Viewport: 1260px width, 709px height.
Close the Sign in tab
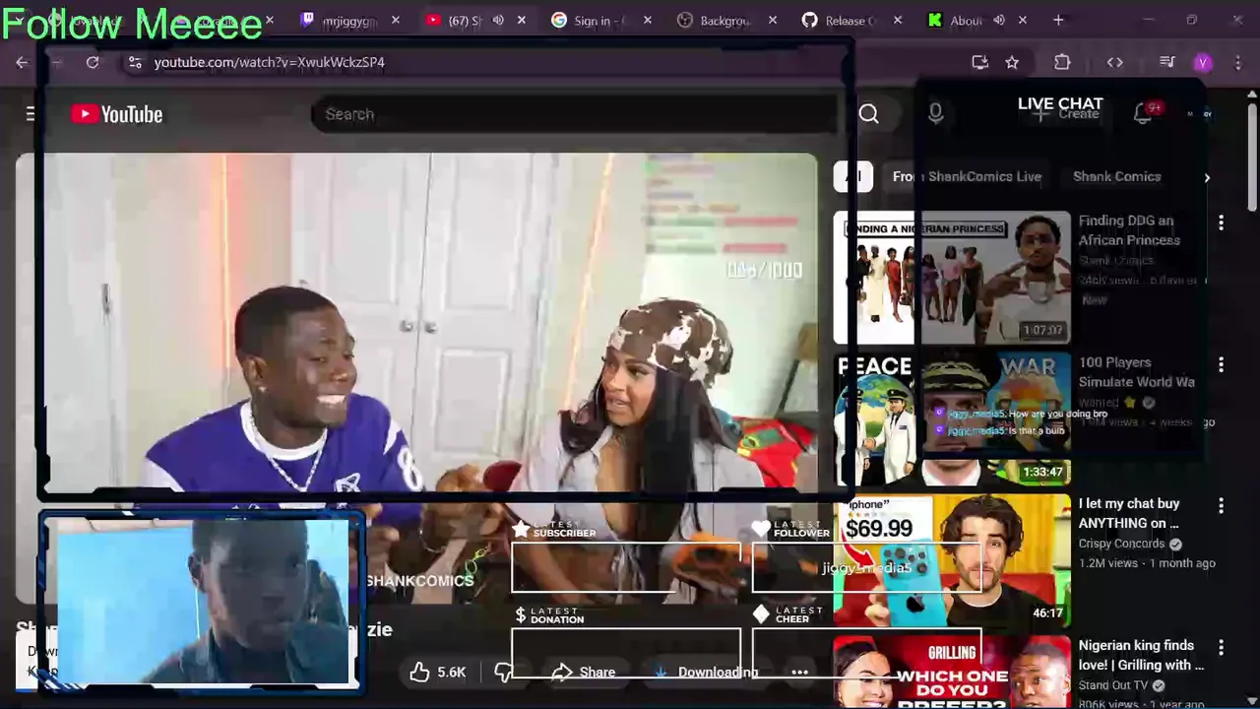pyautogui.click(x=647, y=20)
